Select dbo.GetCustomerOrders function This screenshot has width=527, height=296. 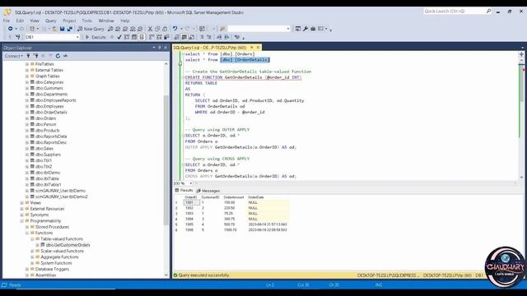click(68, 245)
